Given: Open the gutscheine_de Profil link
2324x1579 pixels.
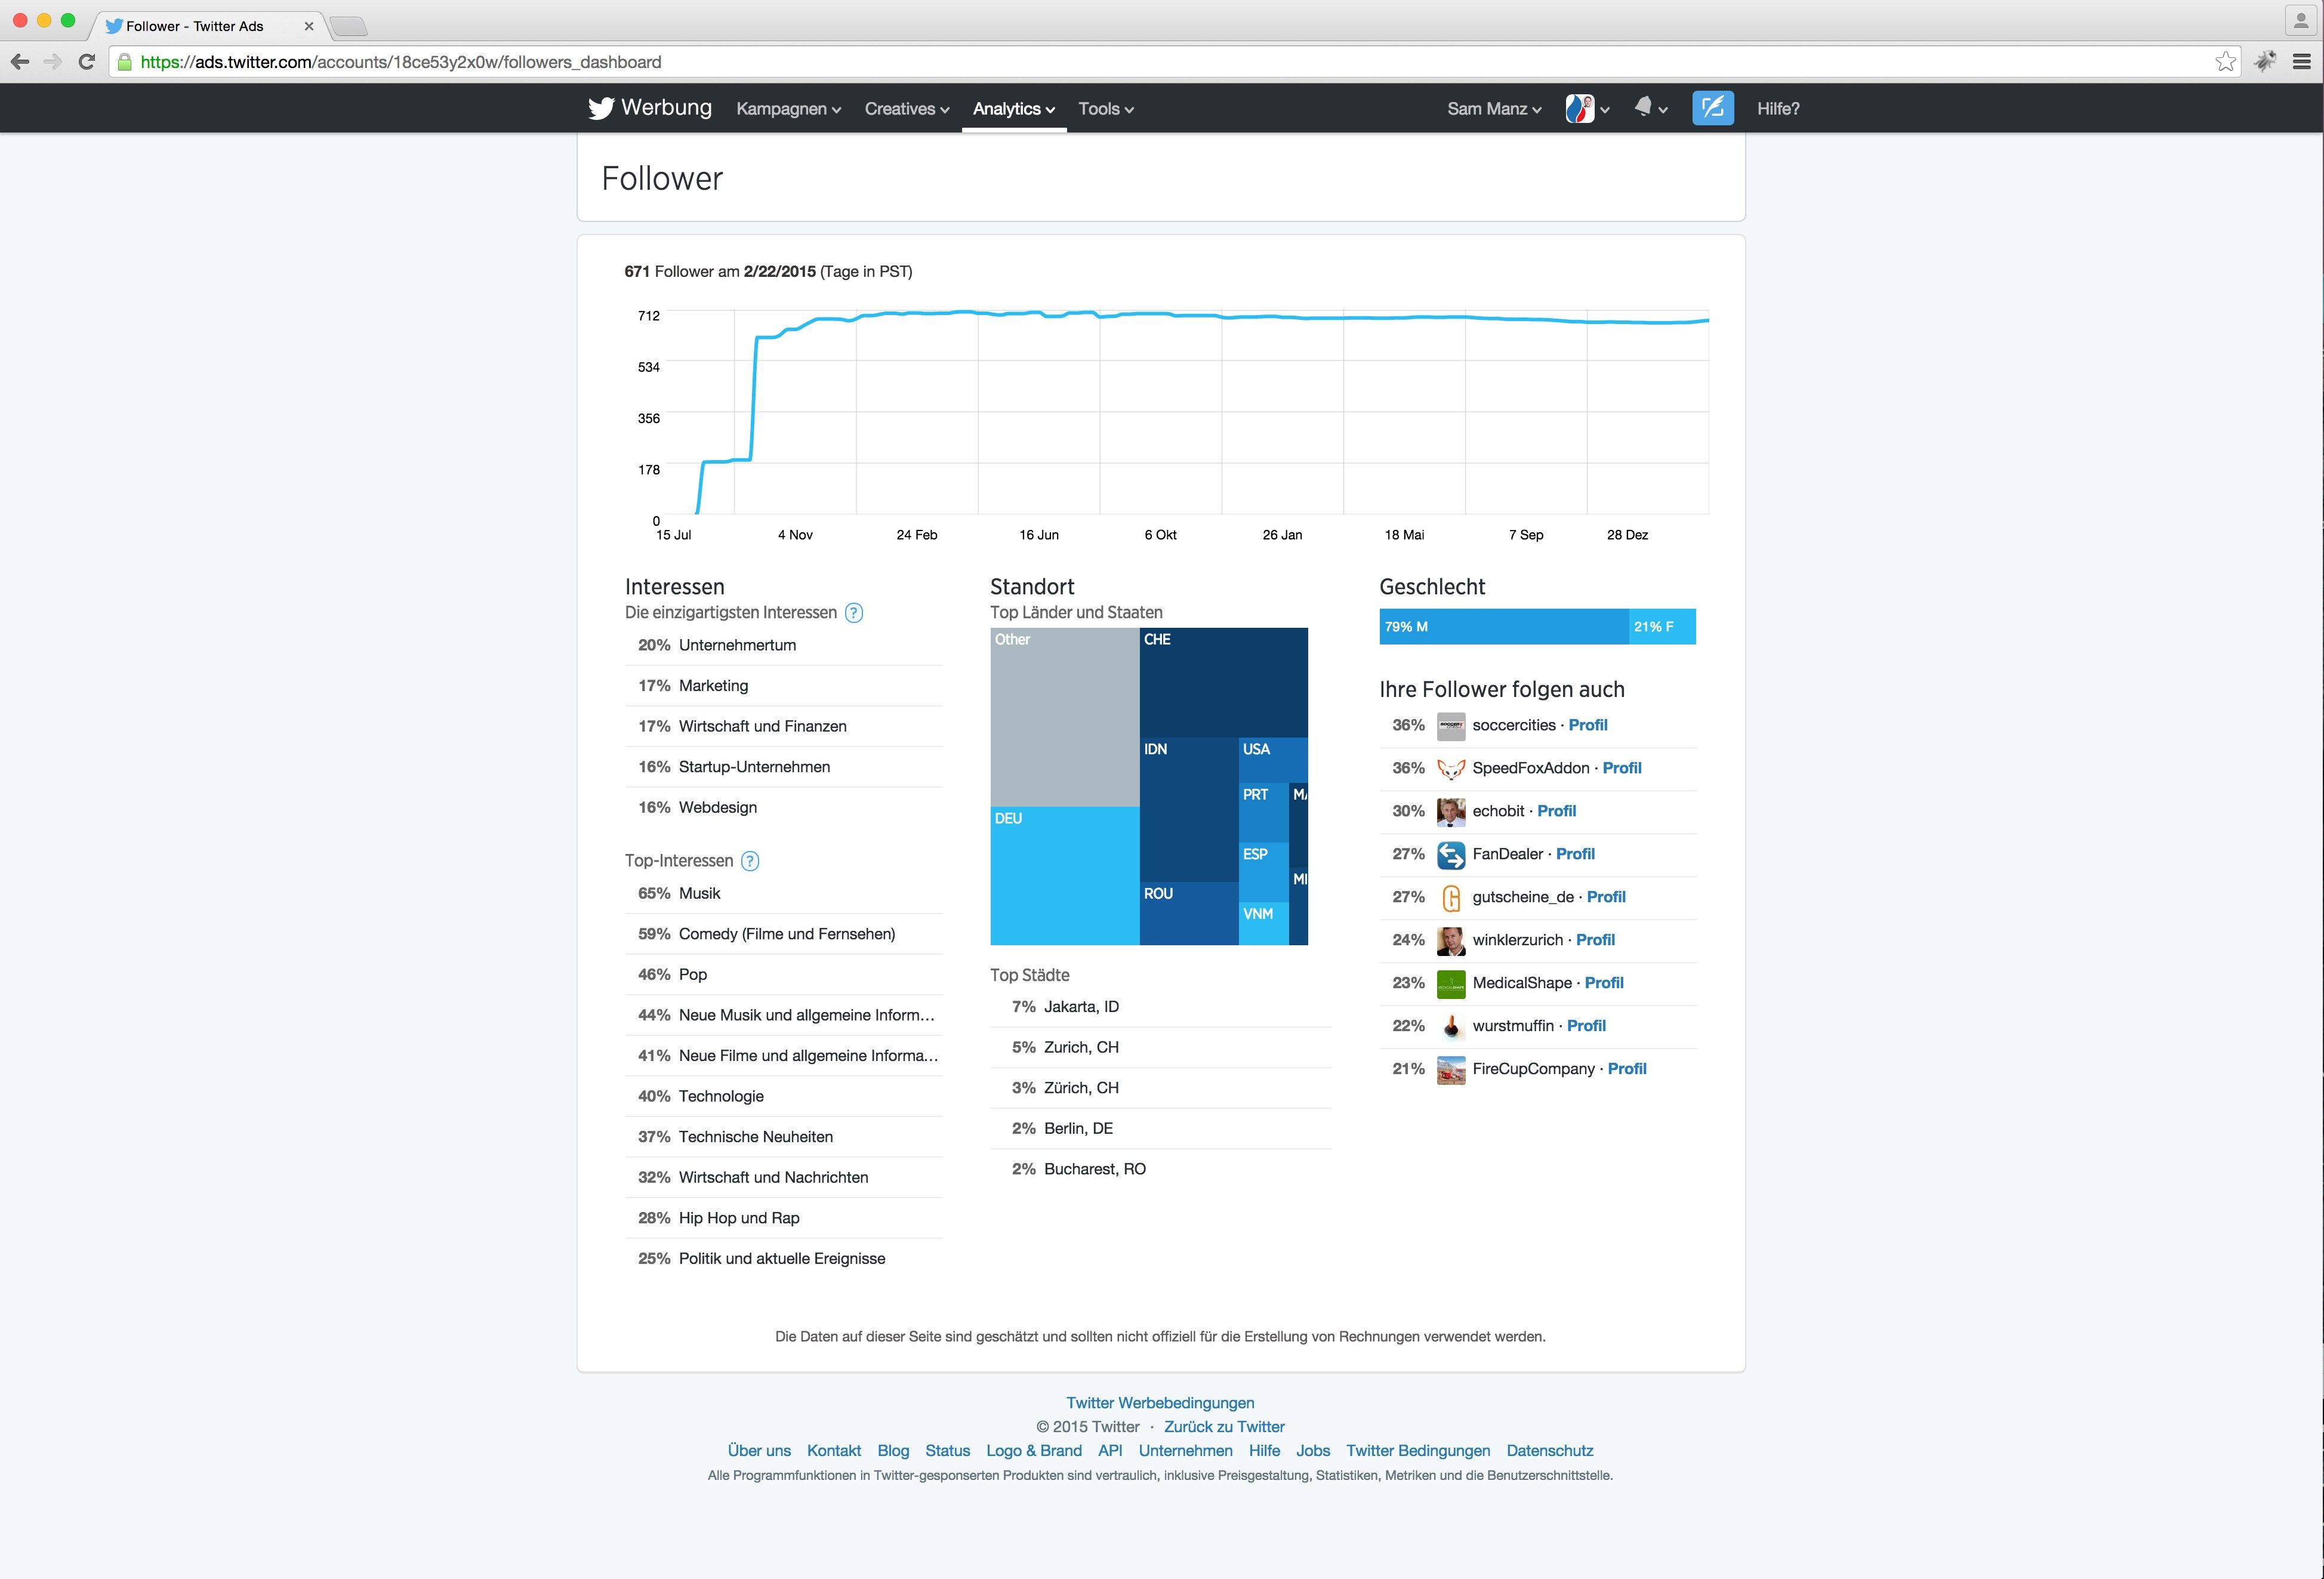Looking at the screenshot, I should pyautogui.click(x=1606, y=897).
